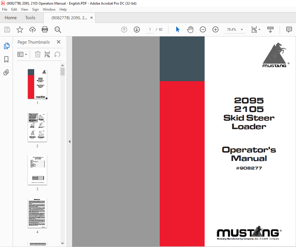Click thumbnails scrollbar up arrow

pos(62,65)
